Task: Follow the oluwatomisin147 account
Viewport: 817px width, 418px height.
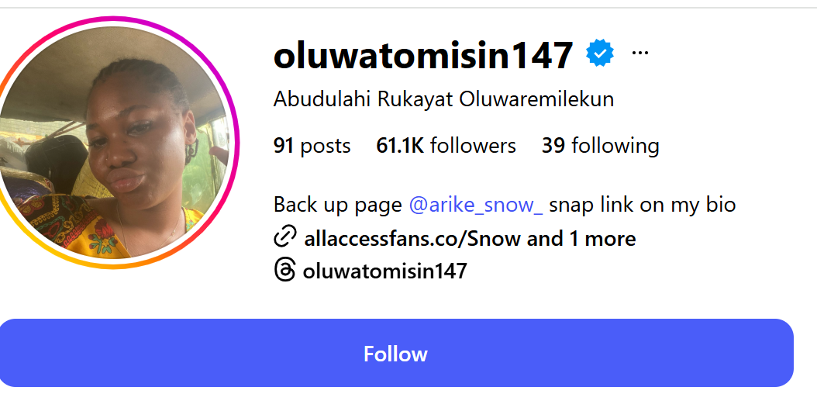Action: [x=396, y=353]
